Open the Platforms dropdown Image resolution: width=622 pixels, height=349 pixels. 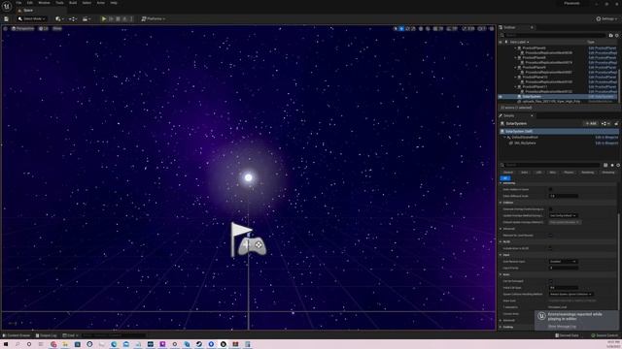[154, 19]
